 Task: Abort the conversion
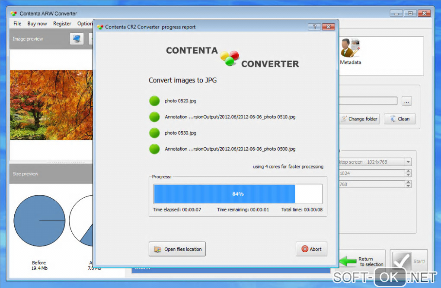311,249
